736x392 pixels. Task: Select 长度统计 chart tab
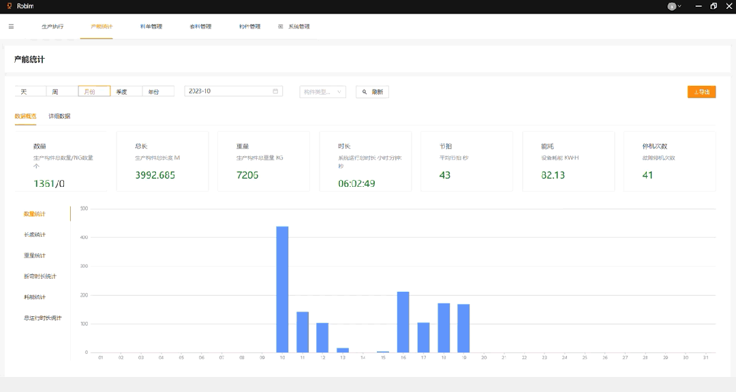coord(35,235)
